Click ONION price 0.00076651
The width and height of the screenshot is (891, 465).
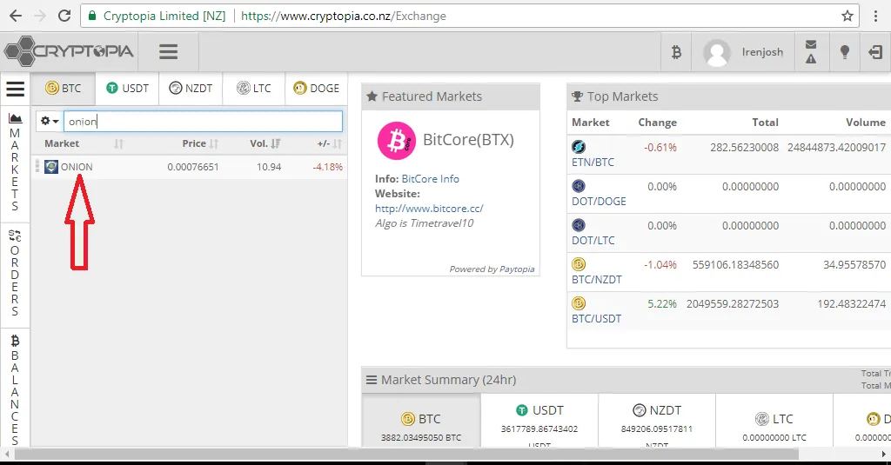pyautogui.click(x=192, y=167)
